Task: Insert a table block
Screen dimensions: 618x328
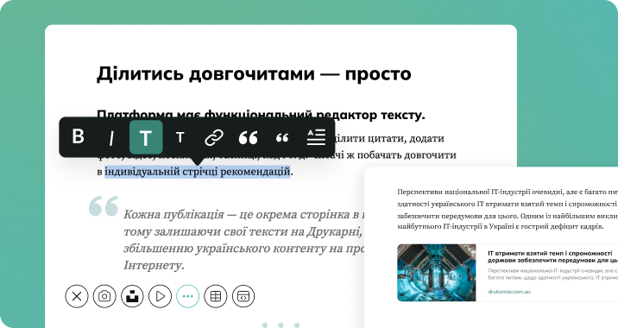Action: pyautogui.click(x=216, y=296)
